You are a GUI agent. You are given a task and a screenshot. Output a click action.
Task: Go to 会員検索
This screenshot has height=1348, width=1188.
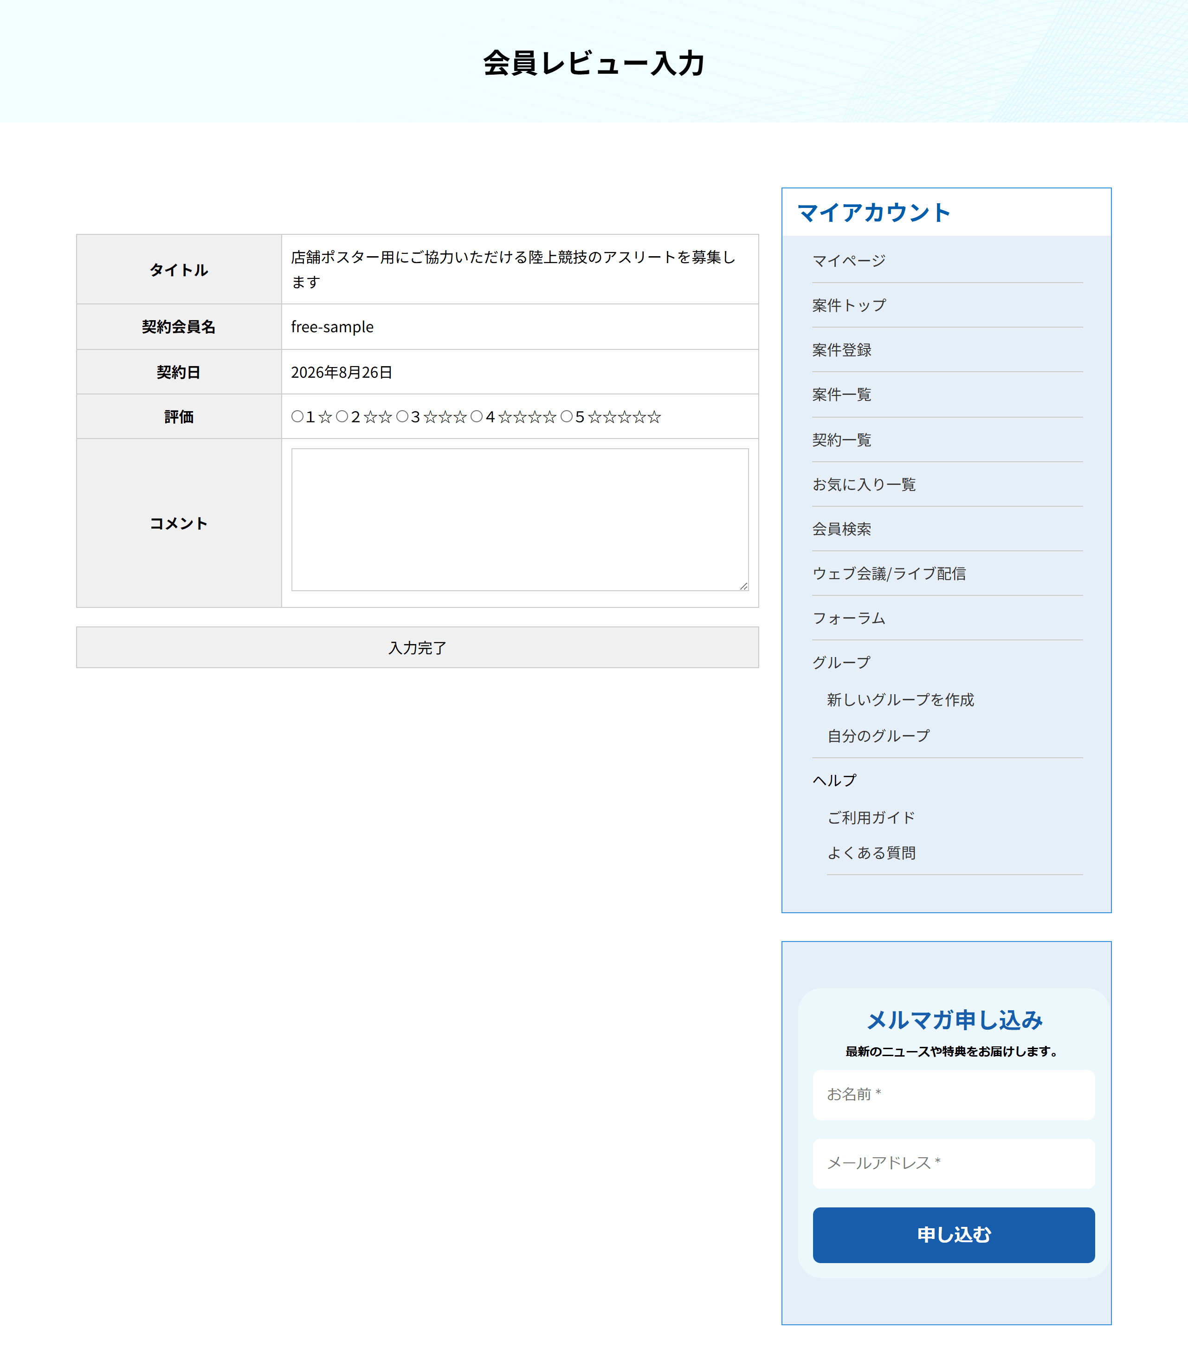(842, 529)
